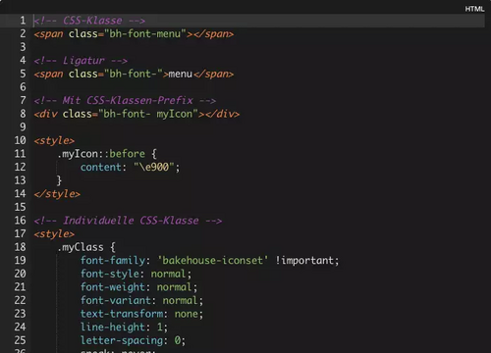Click the font-style property

[110, 274]
